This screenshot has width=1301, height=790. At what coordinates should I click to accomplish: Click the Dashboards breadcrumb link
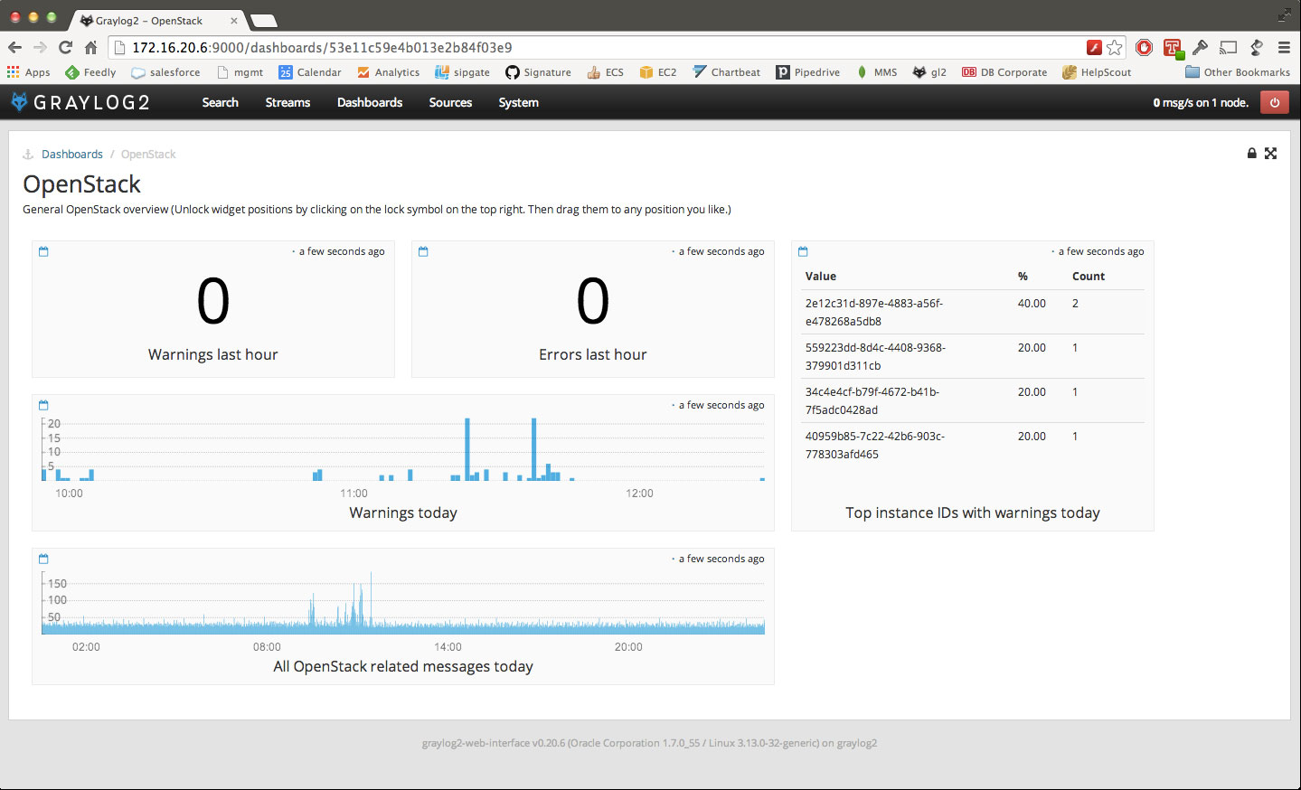point(72,155)
